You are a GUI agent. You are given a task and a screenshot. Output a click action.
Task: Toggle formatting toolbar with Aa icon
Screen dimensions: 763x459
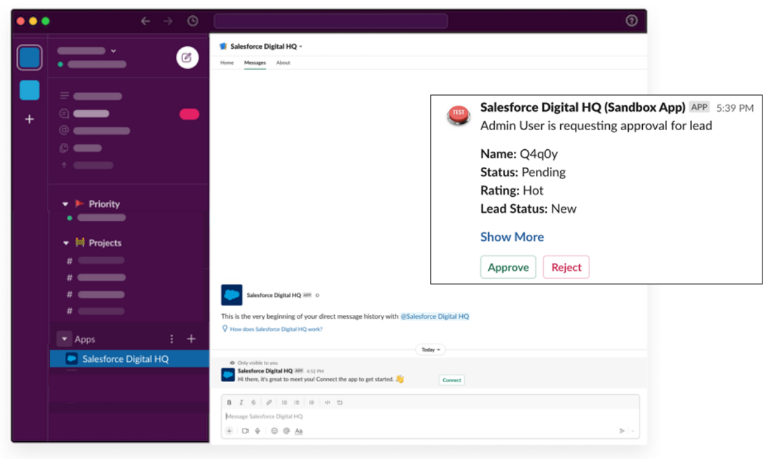(299, 430)
